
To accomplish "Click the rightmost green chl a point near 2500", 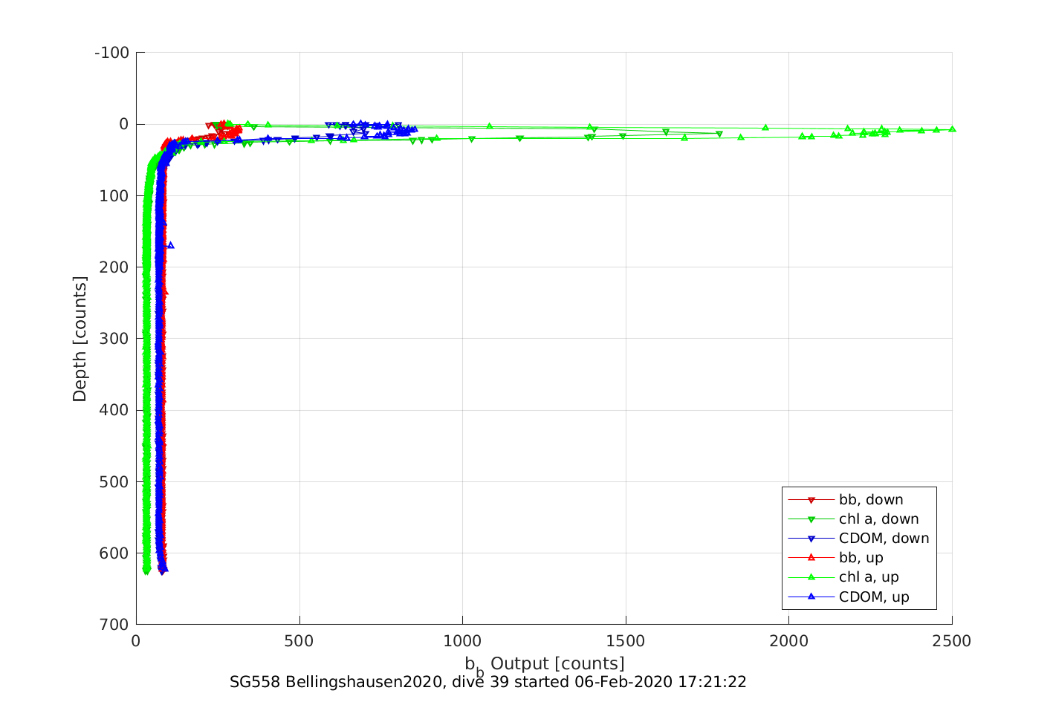I will click(952, 129).
